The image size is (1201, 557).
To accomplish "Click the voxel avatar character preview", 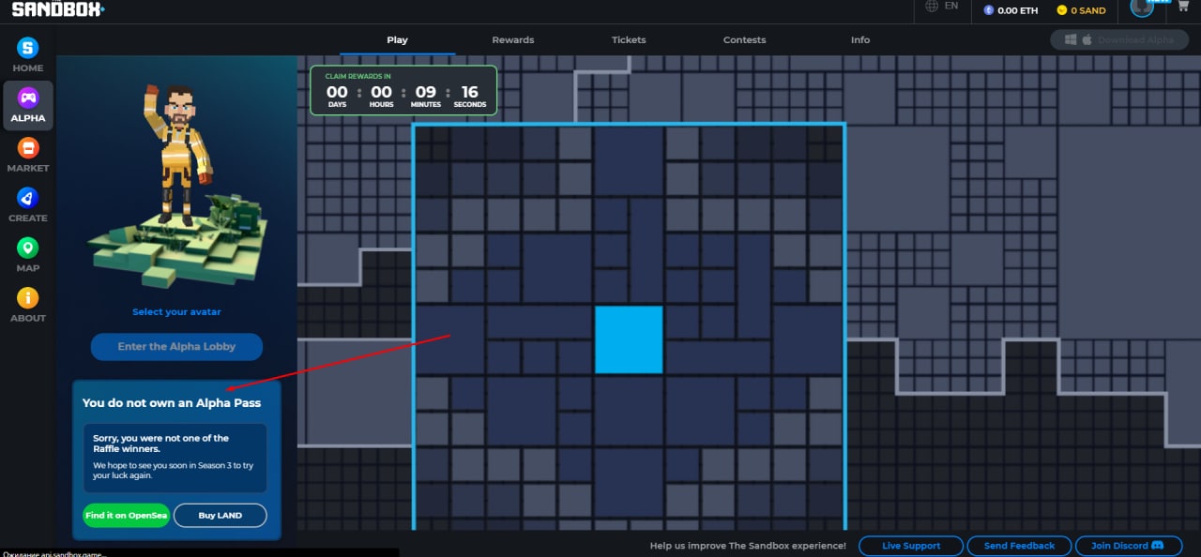I will click(175, 155).
